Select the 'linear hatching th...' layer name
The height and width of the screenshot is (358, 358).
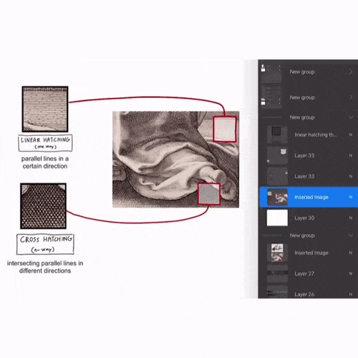click(x=316, y=135)
